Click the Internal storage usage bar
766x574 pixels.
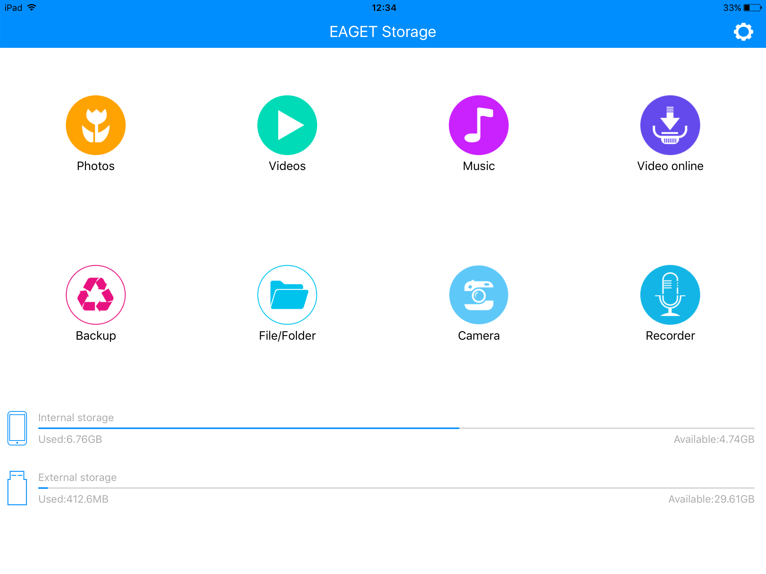click(x=396, y=428)
